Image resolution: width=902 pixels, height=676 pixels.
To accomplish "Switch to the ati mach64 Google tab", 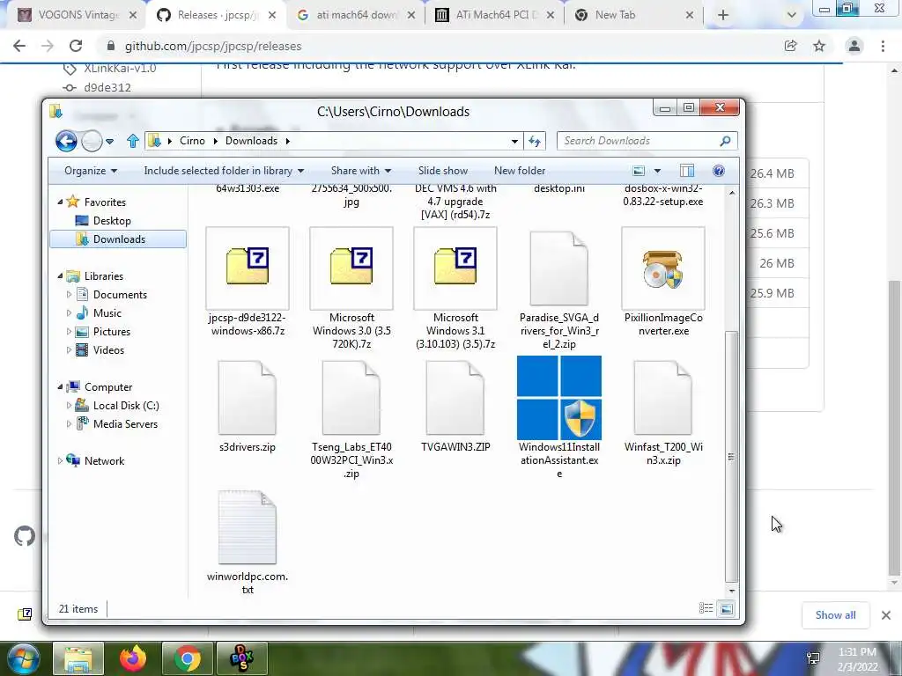I will (x=356, y=15).
